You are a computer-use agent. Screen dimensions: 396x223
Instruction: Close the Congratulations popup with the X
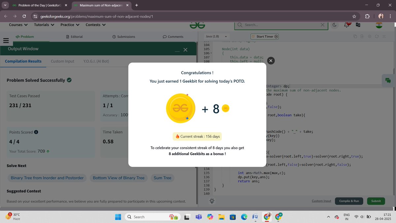click(271, 60)
